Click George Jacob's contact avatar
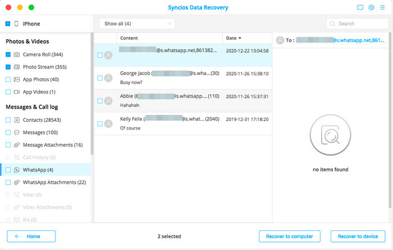Screen dimensions: 393x250 pyautogui.click(x=108, y=78)
